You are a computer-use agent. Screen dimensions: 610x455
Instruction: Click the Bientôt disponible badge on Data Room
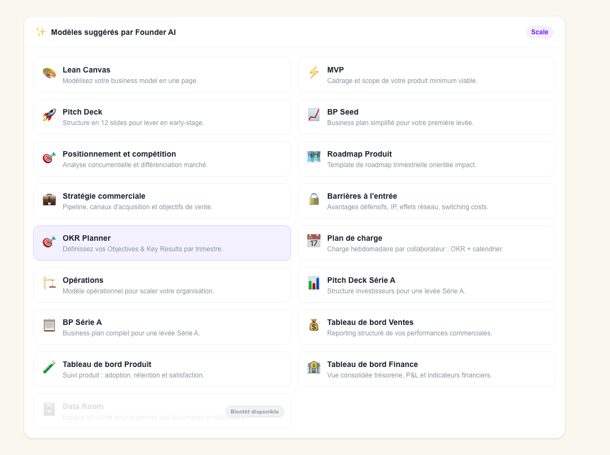click(x=255, y=411)
